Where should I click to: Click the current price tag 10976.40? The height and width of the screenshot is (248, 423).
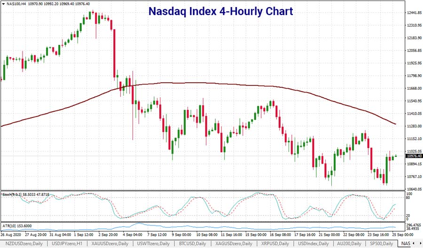click(x=414, y=156)
